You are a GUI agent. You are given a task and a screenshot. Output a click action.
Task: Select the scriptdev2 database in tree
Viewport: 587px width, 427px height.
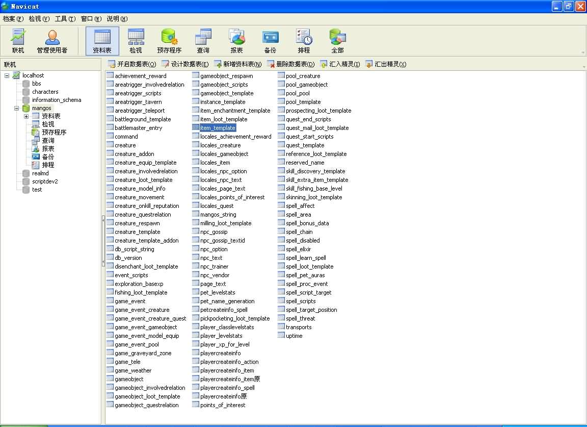pos(44,181)
